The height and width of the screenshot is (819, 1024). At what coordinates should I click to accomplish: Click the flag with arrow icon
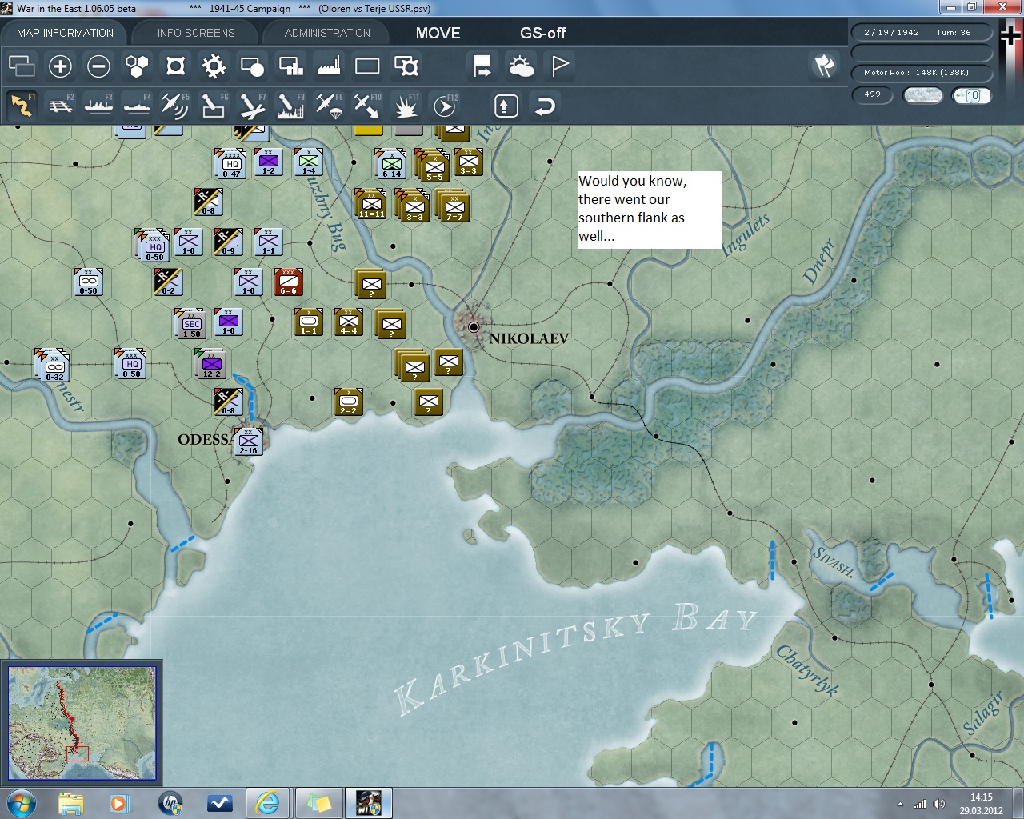(482, 66)
